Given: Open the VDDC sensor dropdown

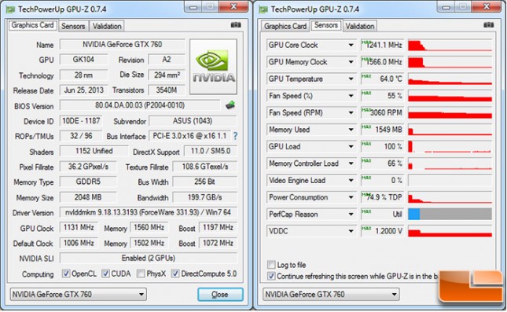Looking at the screenshot, I should pyautogui.click(x=351, y=231).
